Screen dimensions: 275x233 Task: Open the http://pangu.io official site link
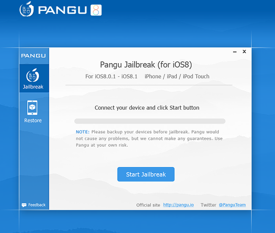pos(179,205)
